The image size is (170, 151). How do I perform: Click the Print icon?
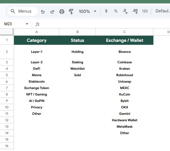(62, 11)
